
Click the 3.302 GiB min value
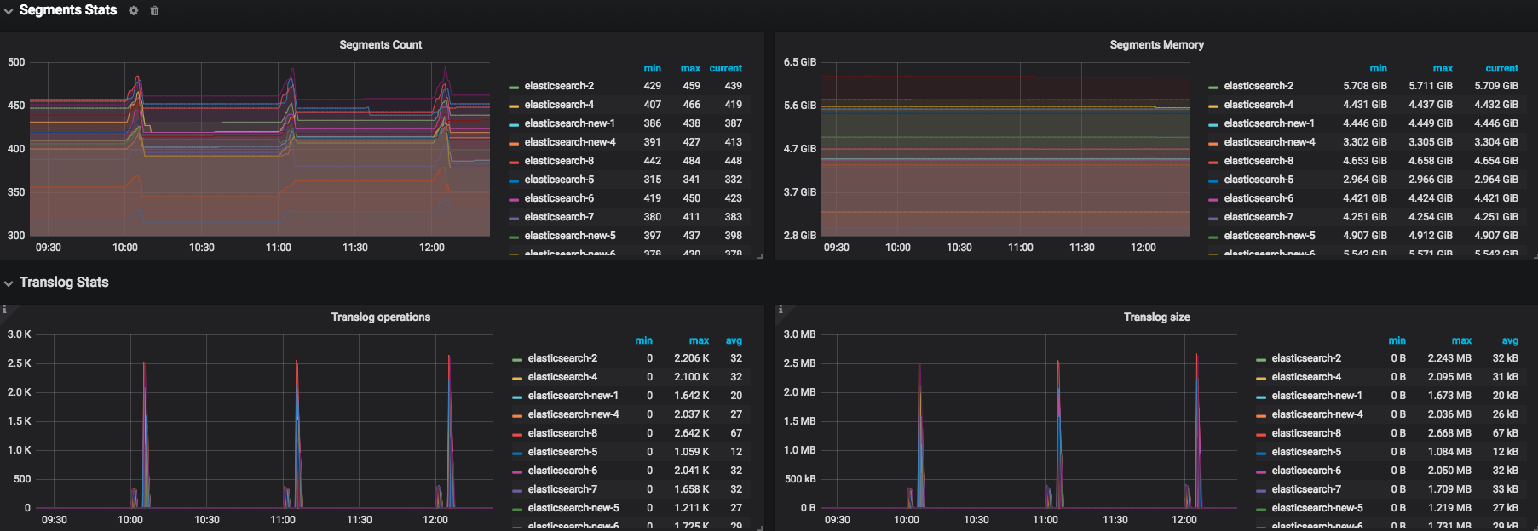pos(1365,142)
